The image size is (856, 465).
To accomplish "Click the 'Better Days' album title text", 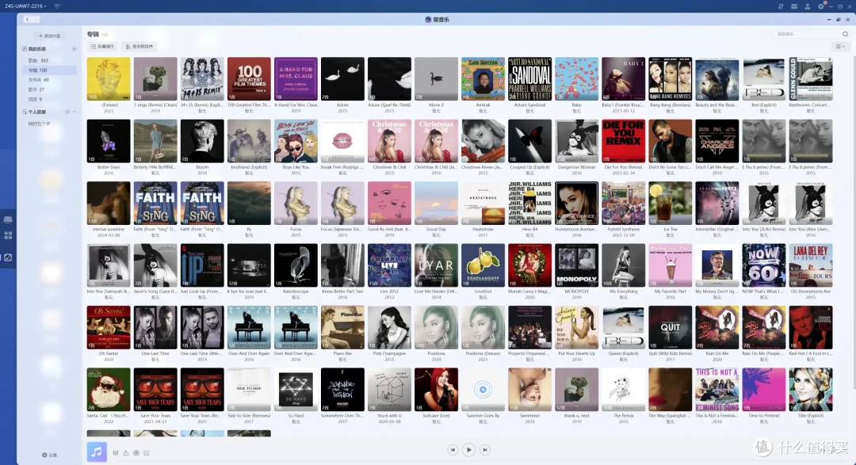I will pyautogui.click(x=109, y=168).
